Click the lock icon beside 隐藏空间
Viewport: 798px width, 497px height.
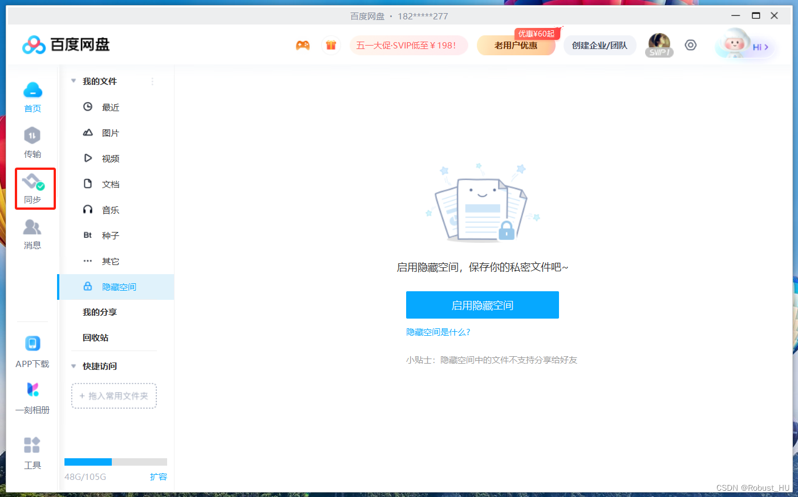[88, 286]
